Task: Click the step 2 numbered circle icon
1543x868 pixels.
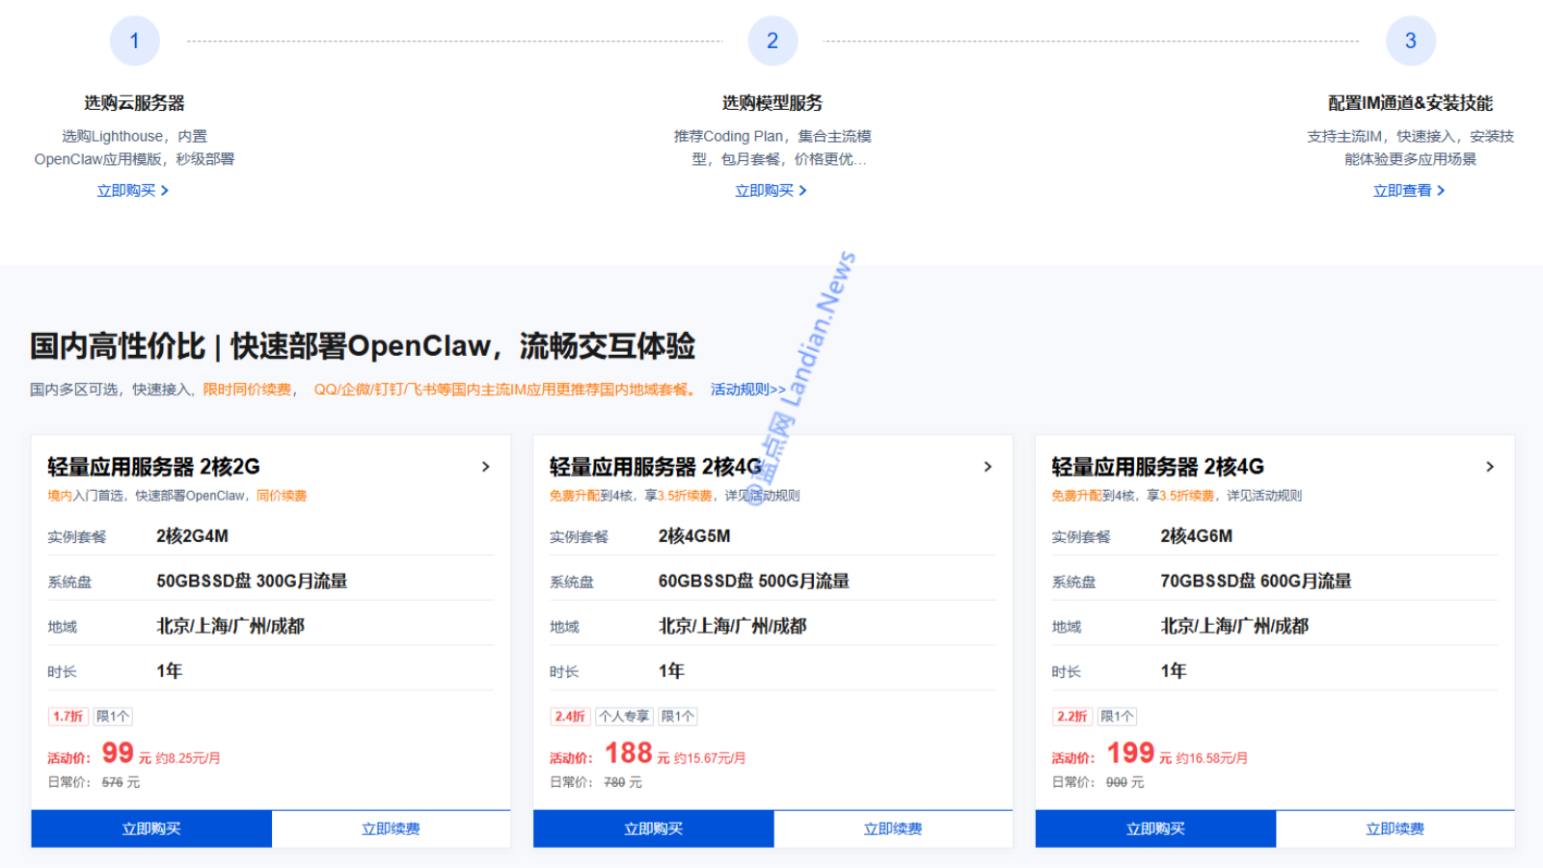Action: pyautogui.click(x=772, y=40)
